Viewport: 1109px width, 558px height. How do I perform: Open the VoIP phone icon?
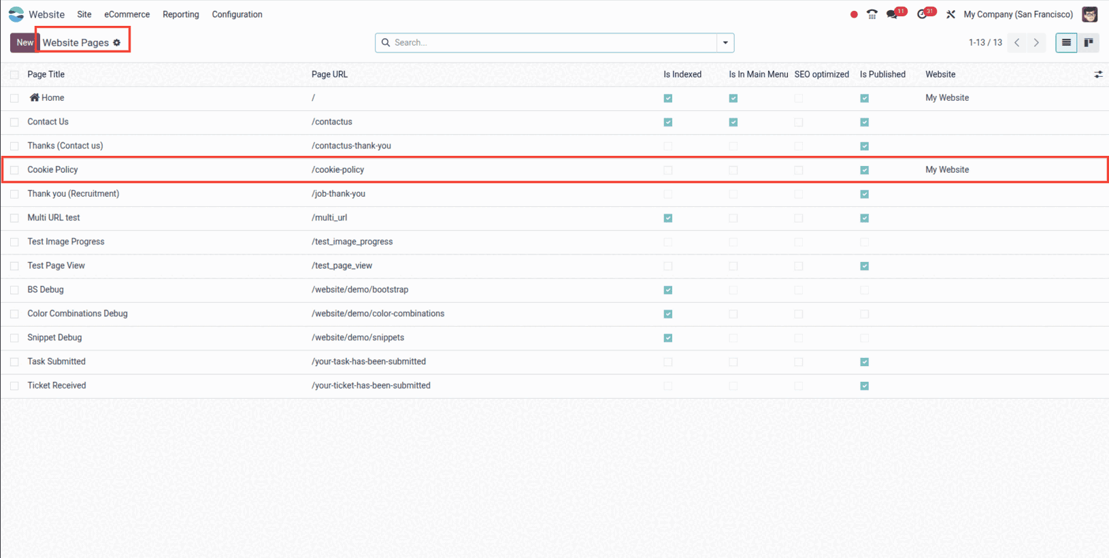pos(872,14)
